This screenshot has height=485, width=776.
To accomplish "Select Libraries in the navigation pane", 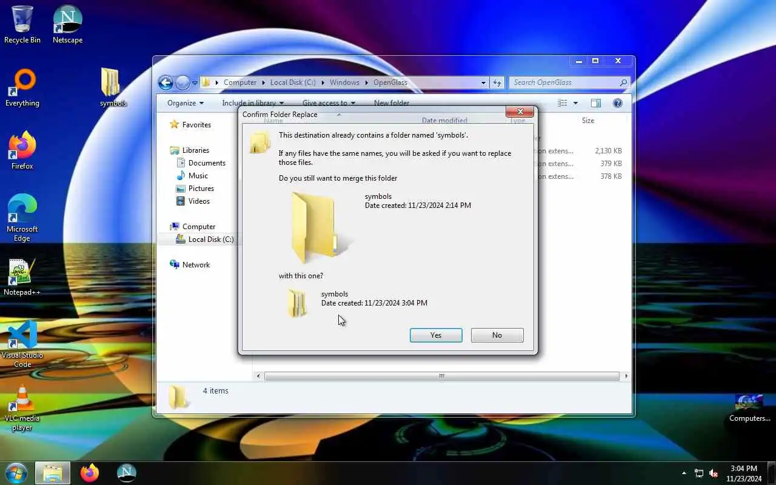I will pyautogui.click(x=189, y=150).
